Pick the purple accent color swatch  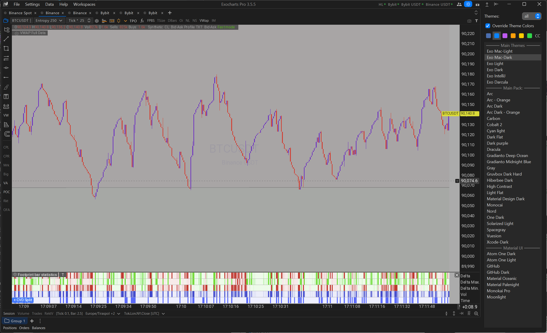click(x=505, y=36)
